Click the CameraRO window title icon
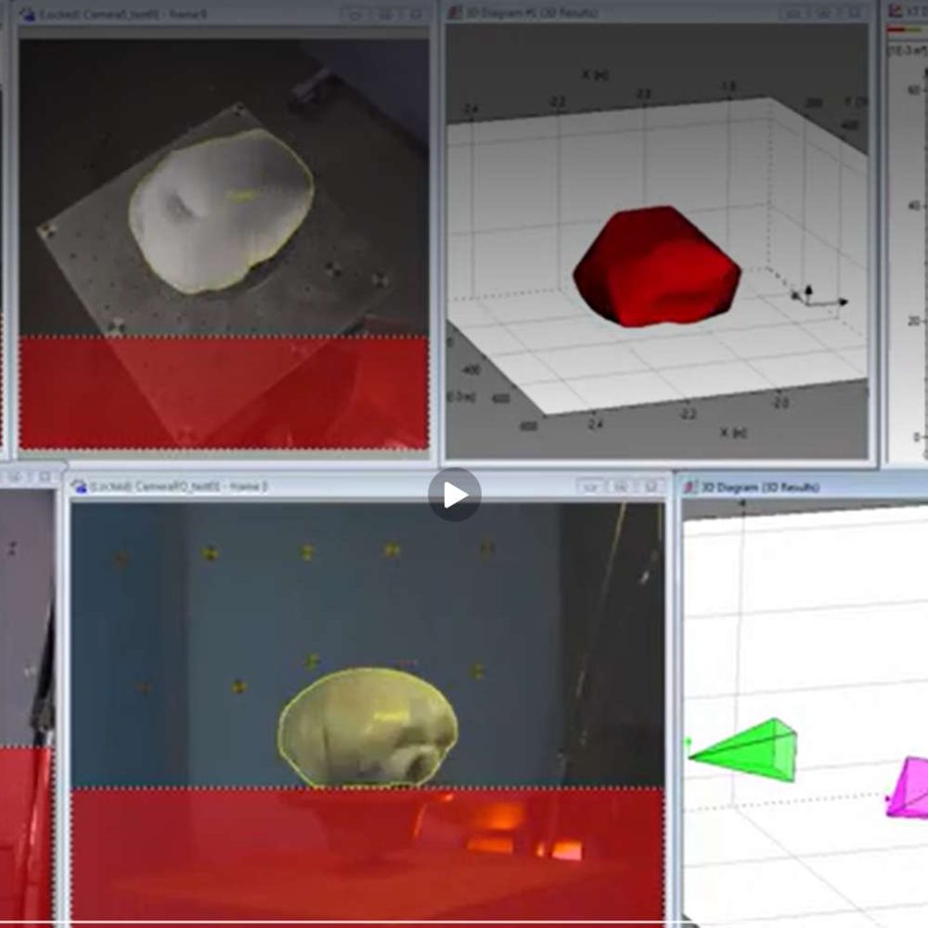The height and width of the screenshot is (928, 928). point(79,487)
